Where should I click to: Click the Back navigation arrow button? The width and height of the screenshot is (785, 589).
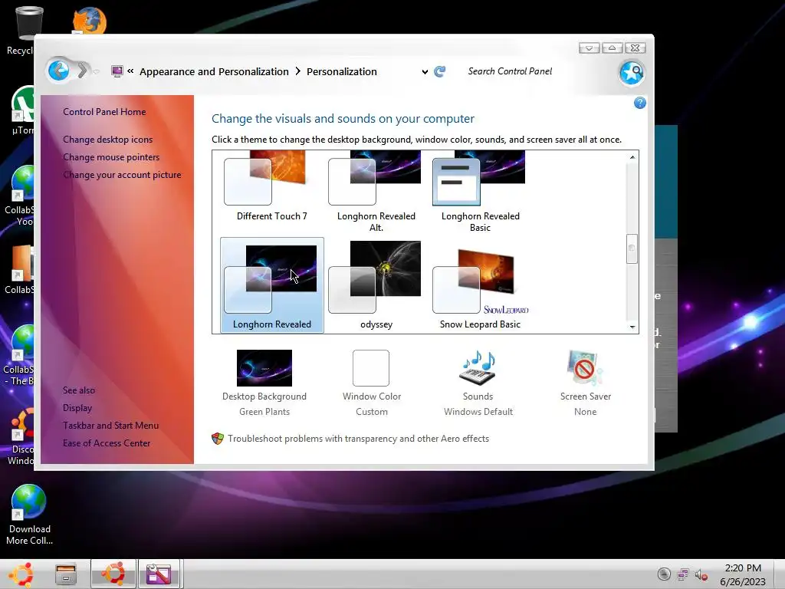click(58, 71)
